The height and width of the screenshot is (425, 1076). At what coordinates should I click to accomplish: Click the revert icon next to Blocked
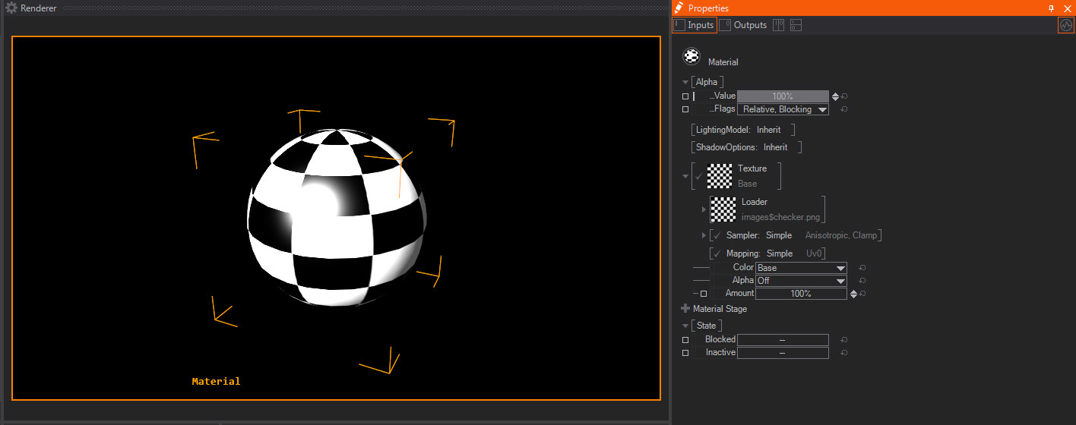point(844,340)
